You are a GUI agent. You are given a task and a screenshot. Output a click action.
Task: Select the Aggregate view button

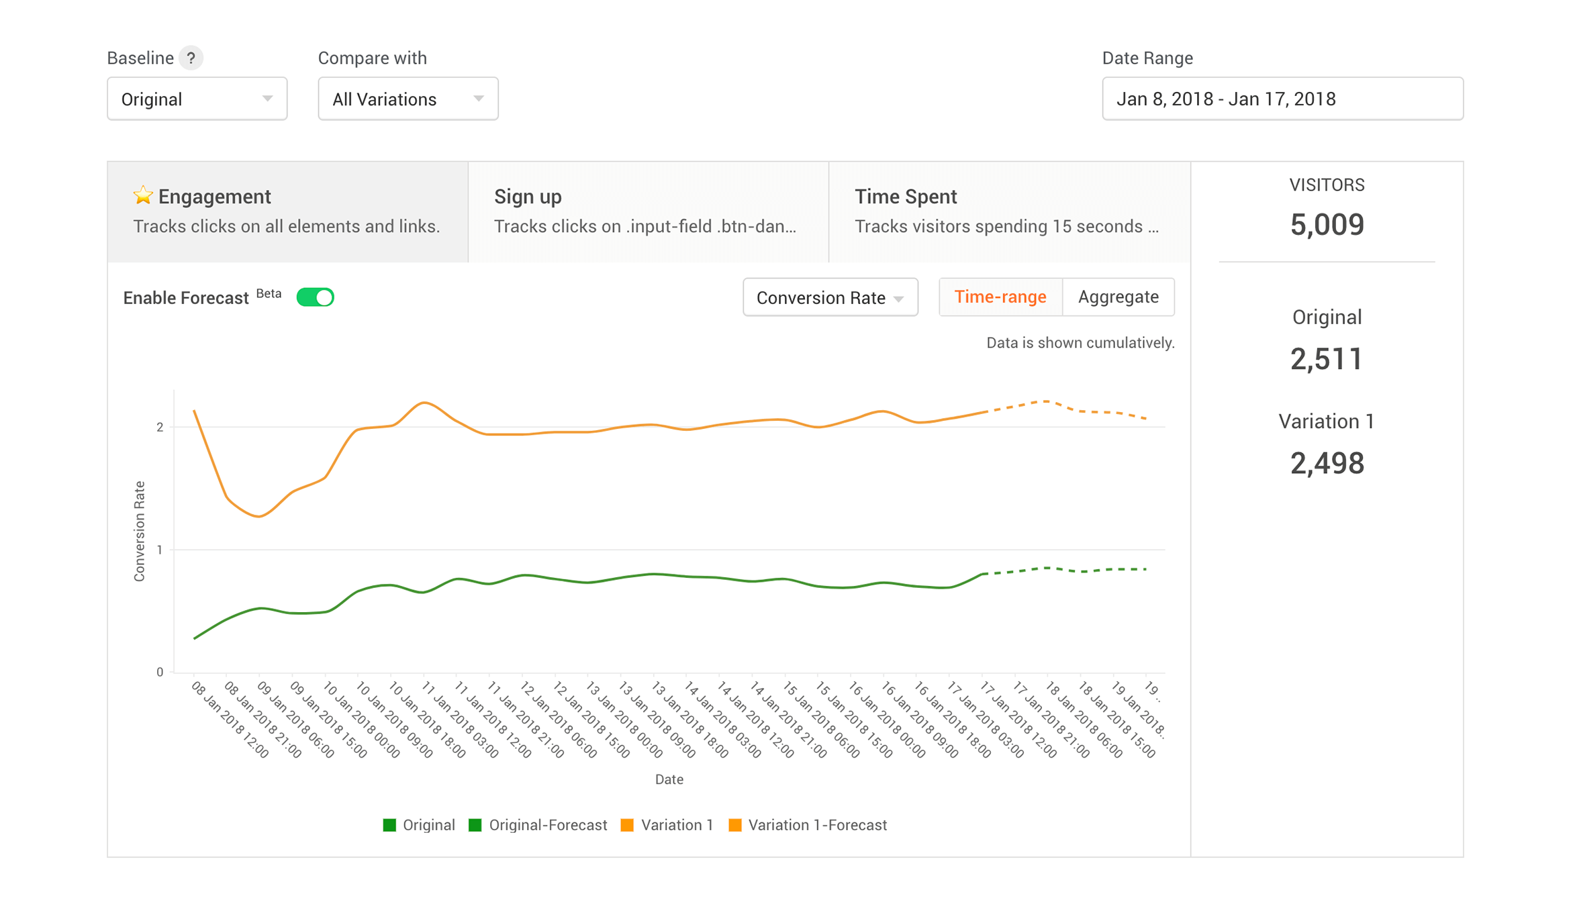[x=1118, y=297]
